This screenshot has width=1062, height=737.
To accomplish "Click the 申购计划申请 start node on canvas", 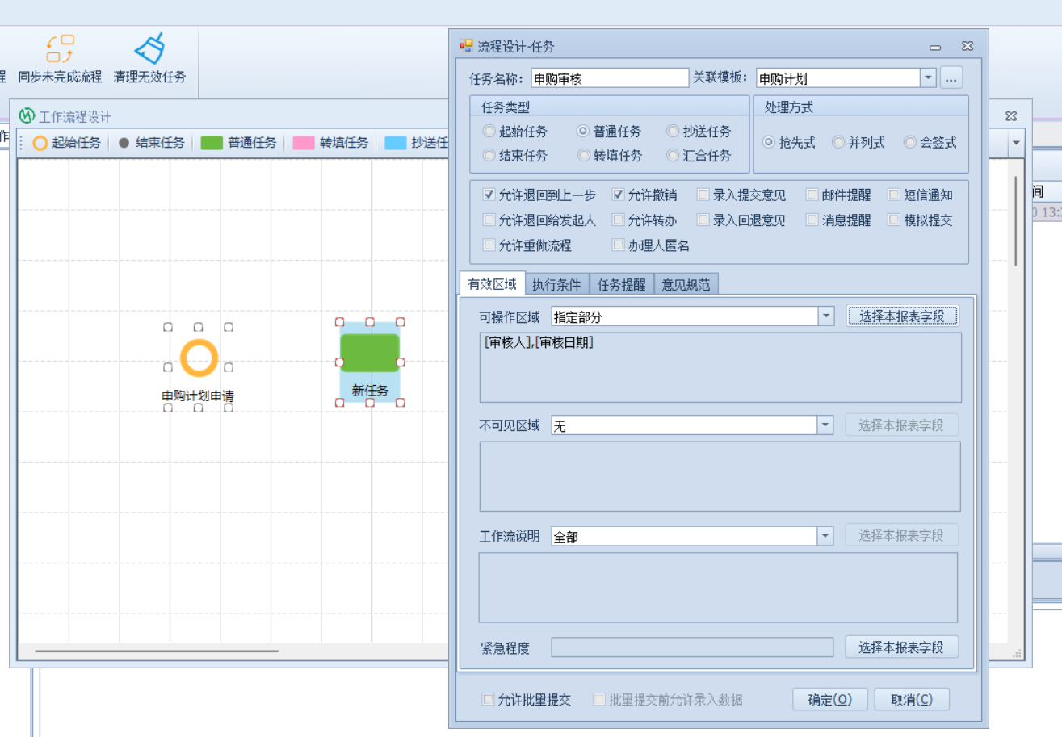I will (x=199, y=358).
